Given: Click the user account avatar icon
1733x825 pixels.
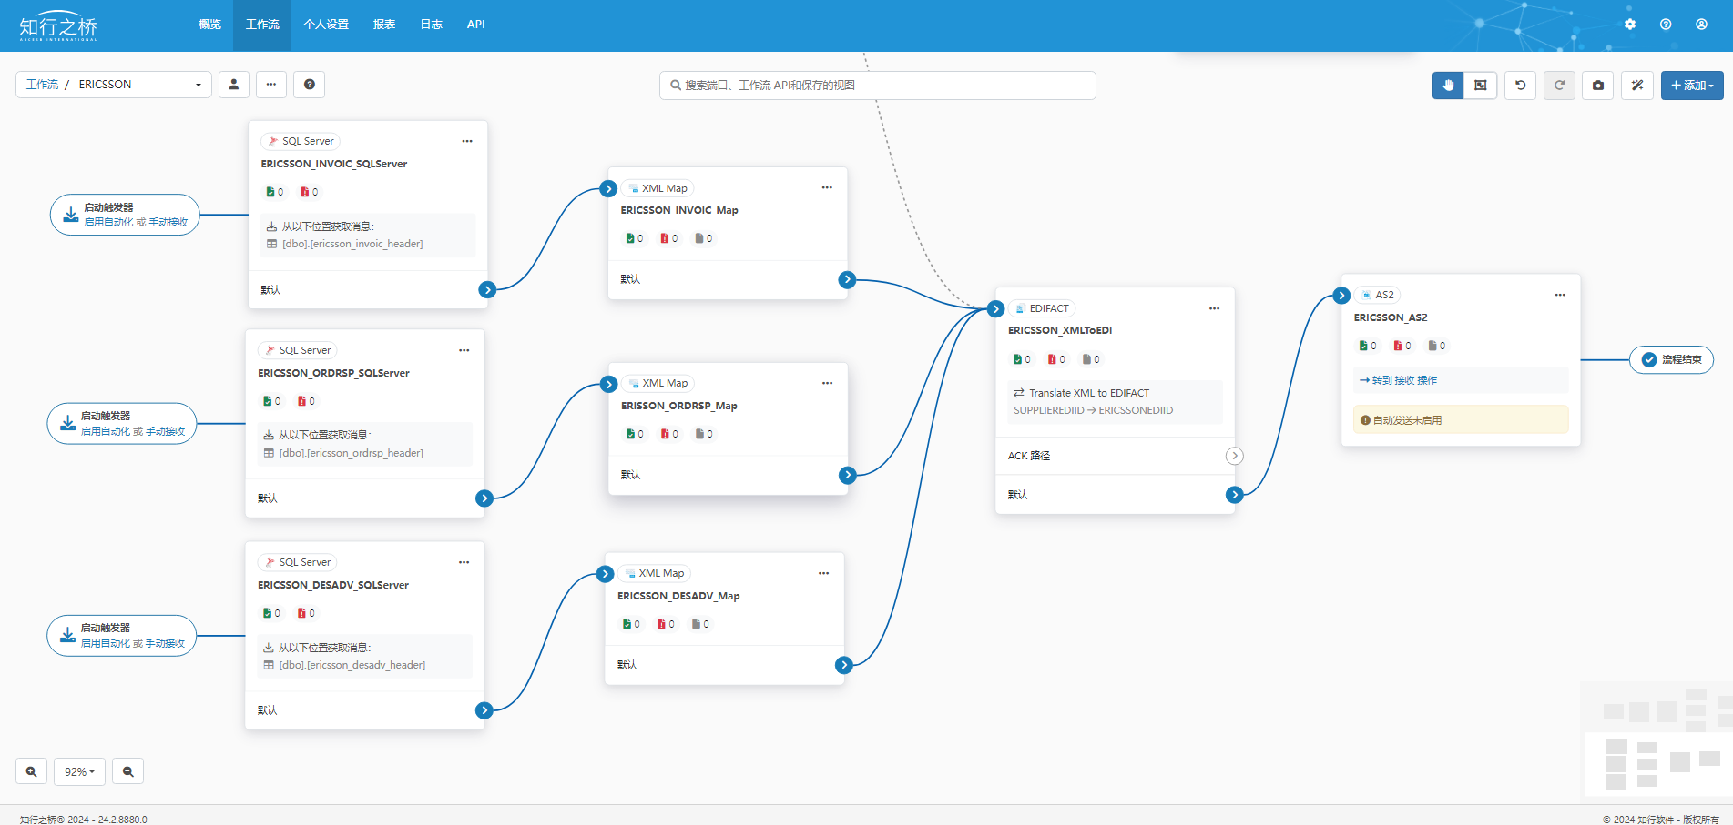Looking at the screenshot, I should (x=1701, y=25).
